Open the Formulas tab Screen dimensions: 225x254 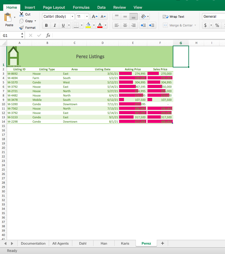coord(81,8)
